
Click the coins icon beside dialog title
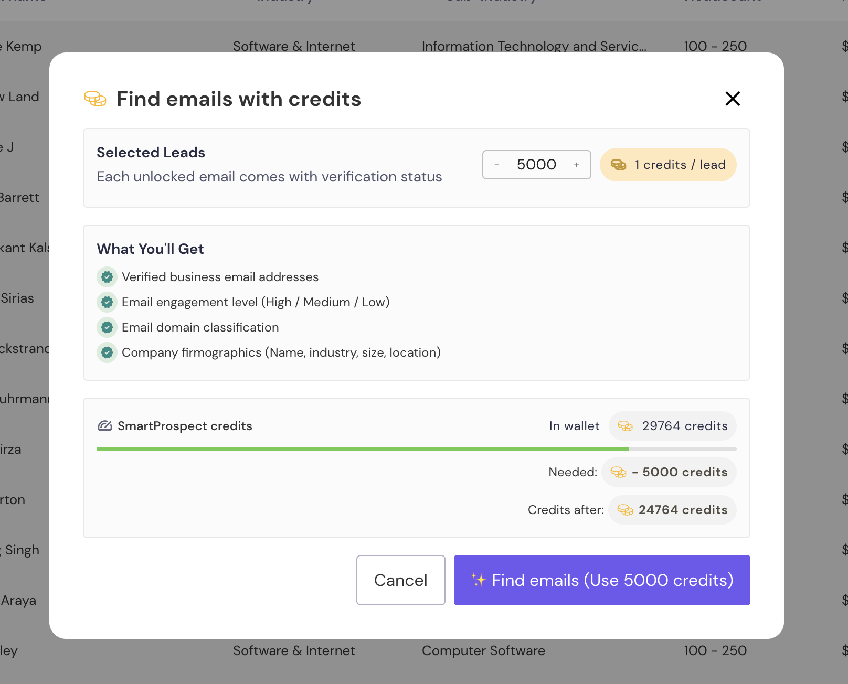pyautogui.click(x=95, y=99)
